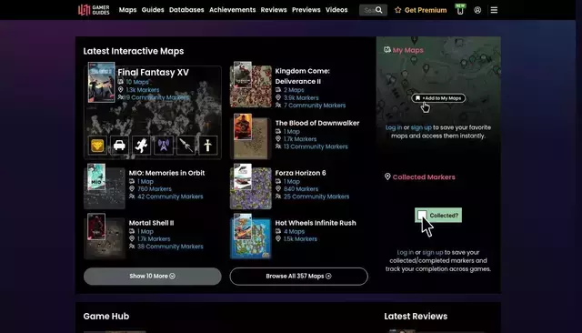Click '38 Community Markers' text
Viewport: 582px width, 333px height.
170,247
